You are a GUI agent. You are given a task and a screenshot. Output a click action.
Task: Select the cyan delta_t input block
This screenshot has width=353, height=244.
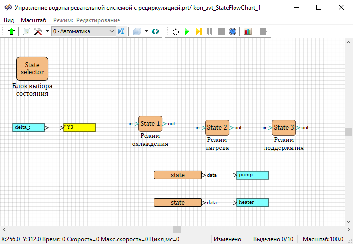pyautogui.click(x=29, y=127)
